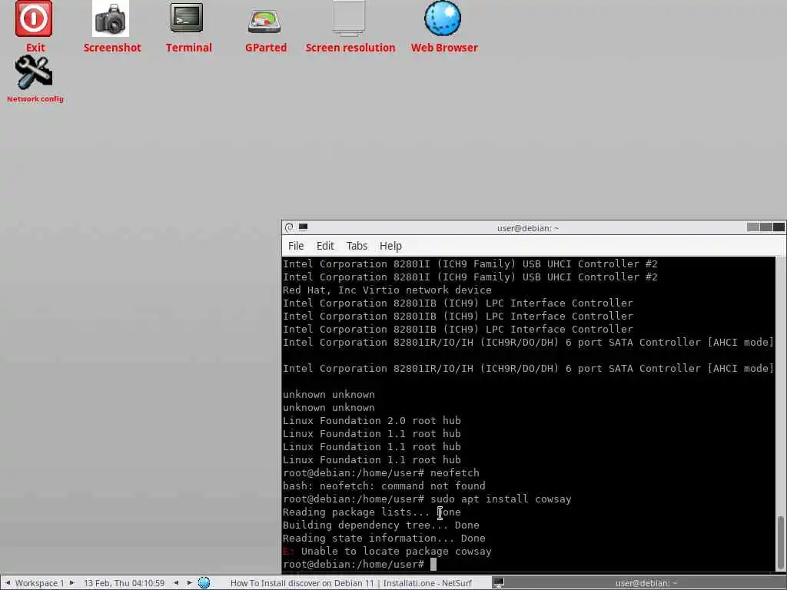This screenshot has width=787, height=590.
Task: Click the Workspace 1 label
Action: [x=40, y=583]
